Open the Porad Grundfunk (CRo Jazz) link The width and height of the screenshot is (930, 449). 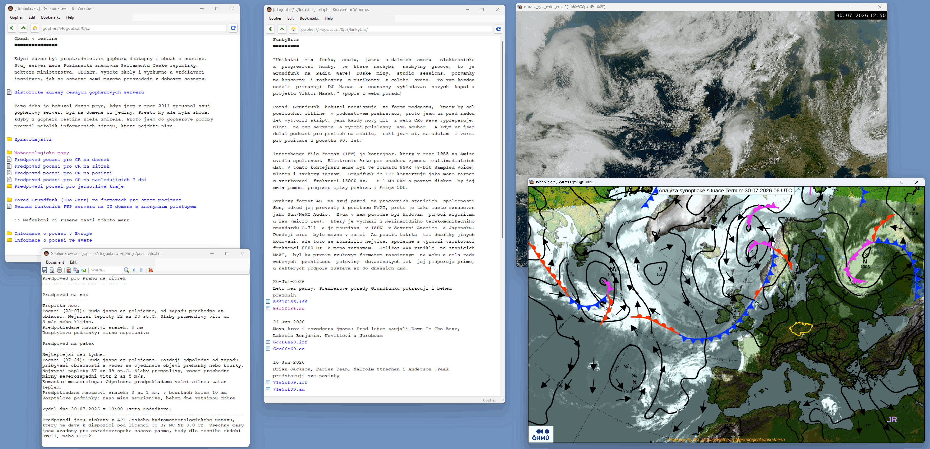tap(98, 200)
